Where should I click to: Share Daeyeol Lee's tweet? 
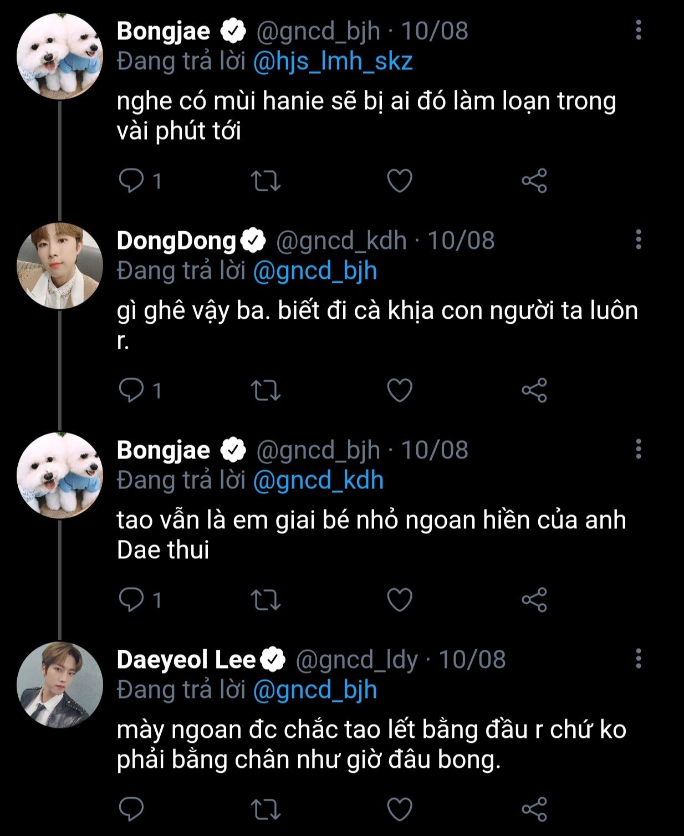point(534,809)
